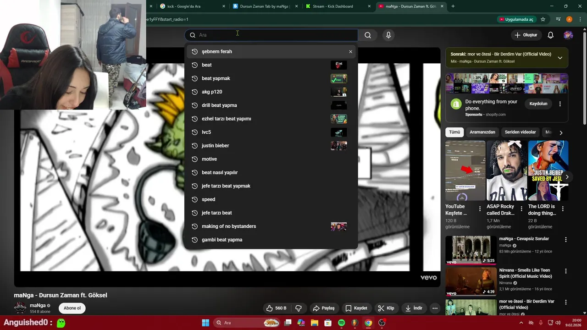Open Chrome from the taskbar

coord(368,323)
